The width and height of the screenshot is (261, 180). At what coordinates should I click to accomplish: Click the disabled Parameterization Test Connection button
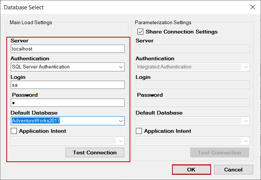[x=219, y=152]
